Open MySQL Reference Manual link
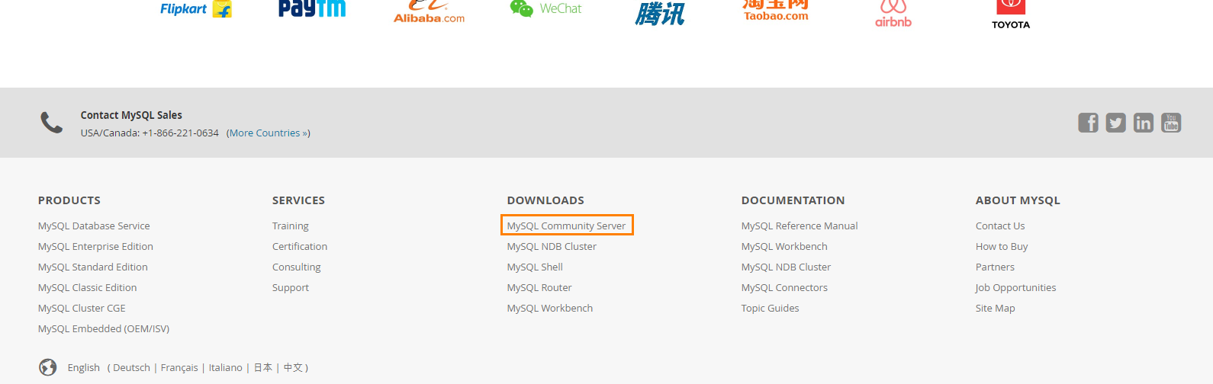 (800, 226)
